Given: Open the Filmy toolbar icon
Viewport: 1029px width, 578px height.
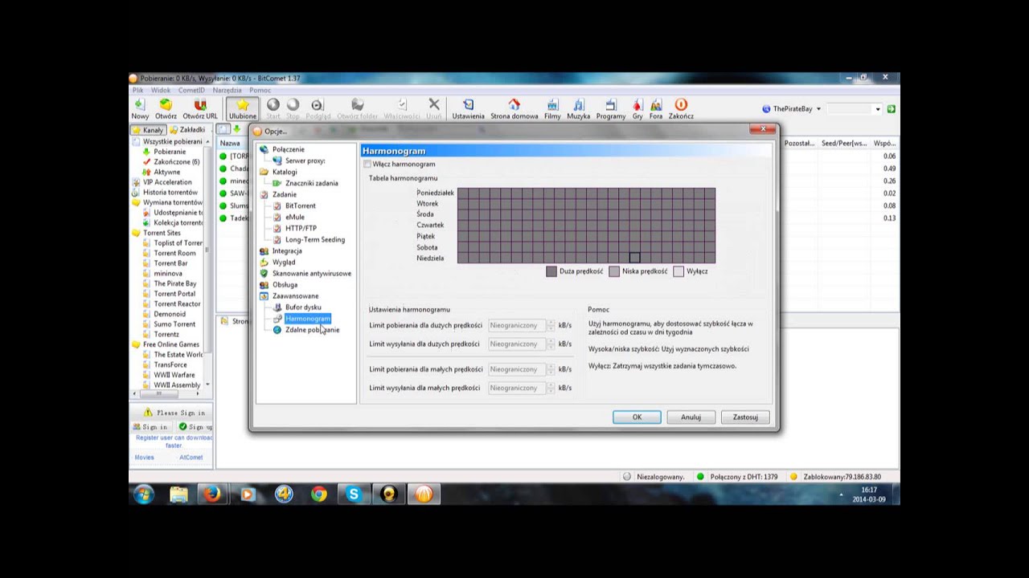Looking at the screenshot, I should pyautogui.click(x=552, y=109).
